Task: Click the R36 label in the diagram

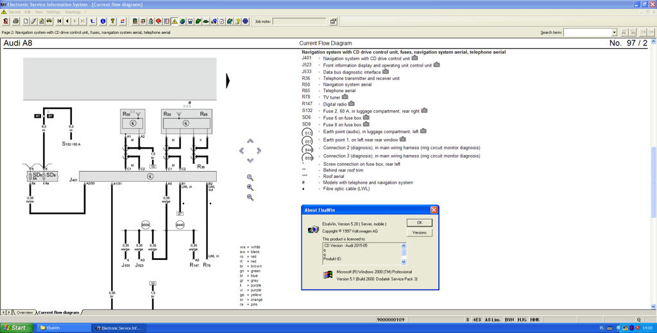Action: pos(201,166)
